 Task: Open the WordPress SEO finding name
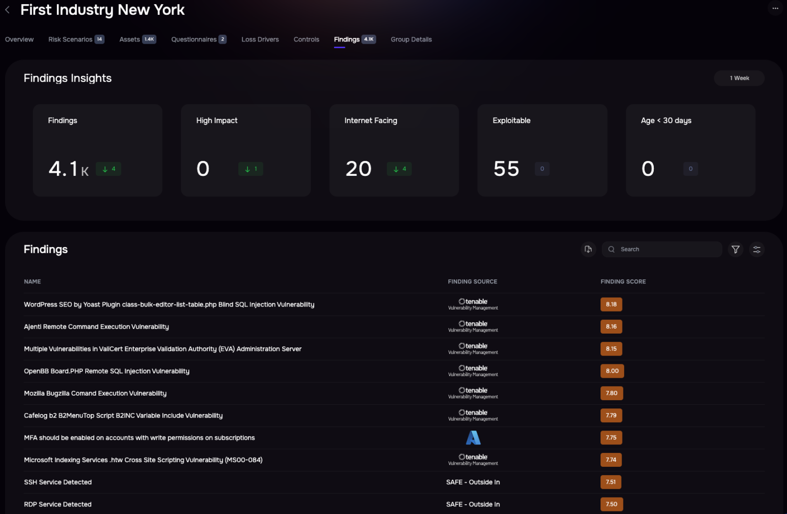click(169, 304)
